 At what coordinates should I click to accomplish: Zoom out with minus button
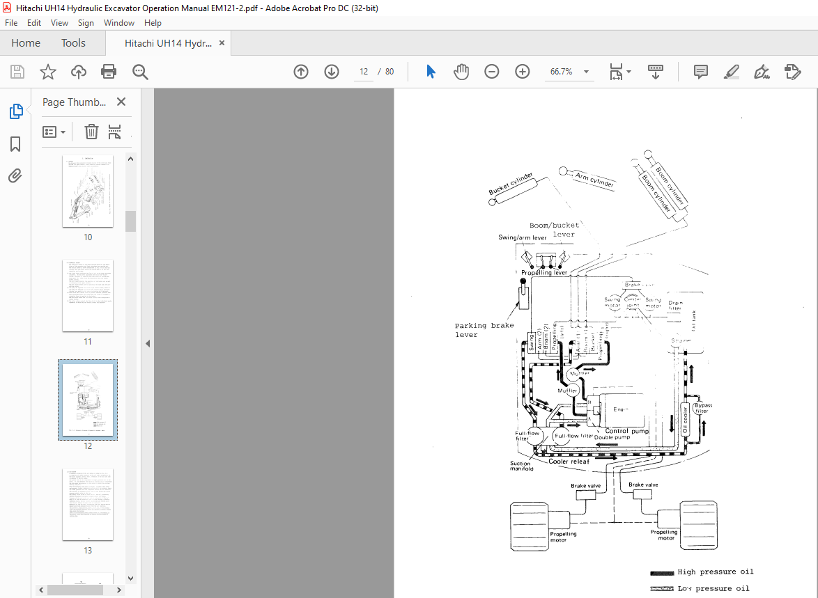(x=491, y=72)
